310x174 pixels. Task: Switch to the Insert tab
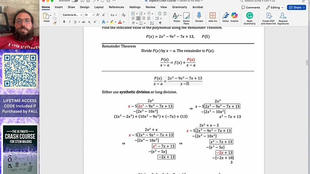click(58, 7)
